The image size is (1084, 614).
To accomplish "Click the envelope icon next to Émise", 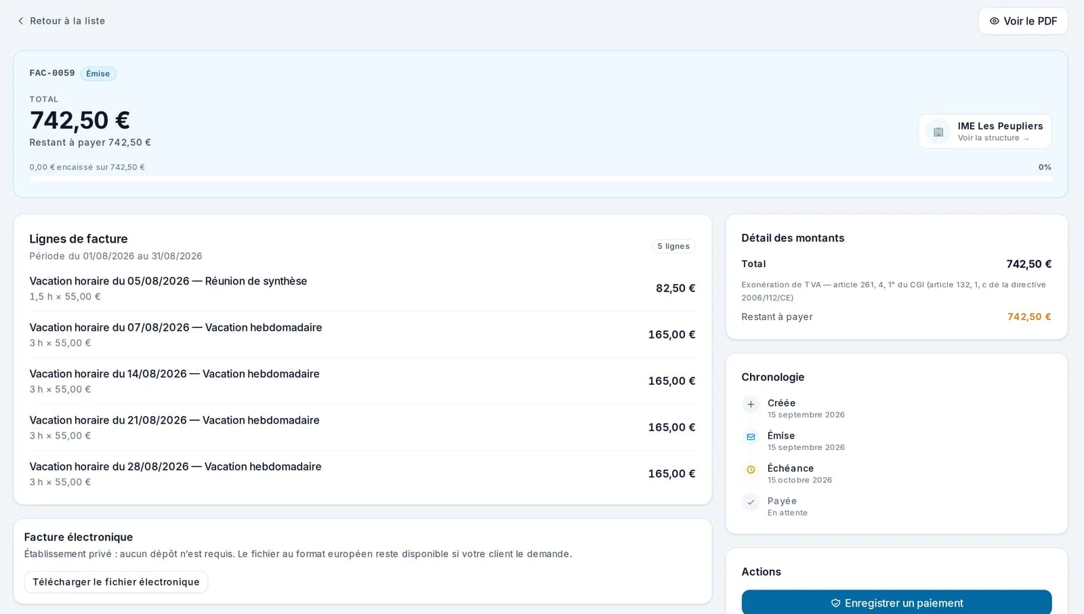I will coord(751,437).
